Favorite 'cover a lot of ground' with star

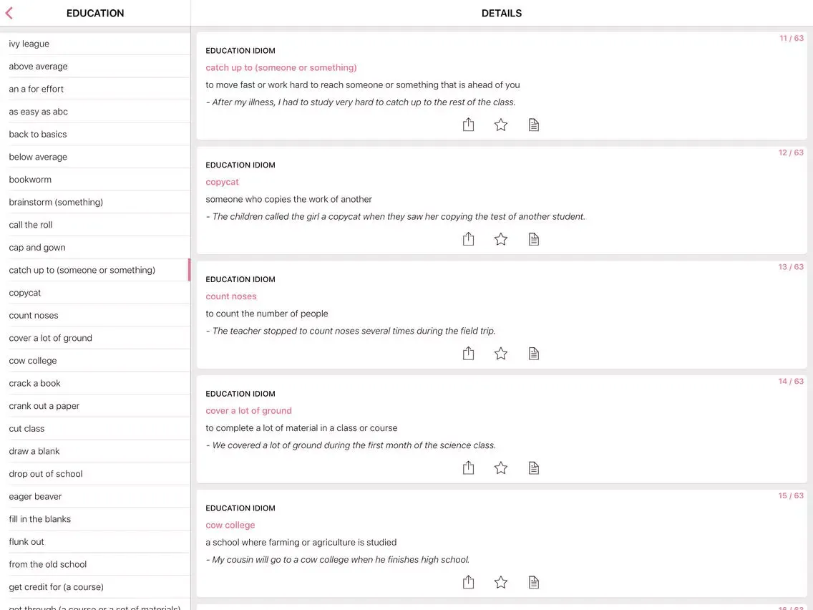(x=501, y=468)
